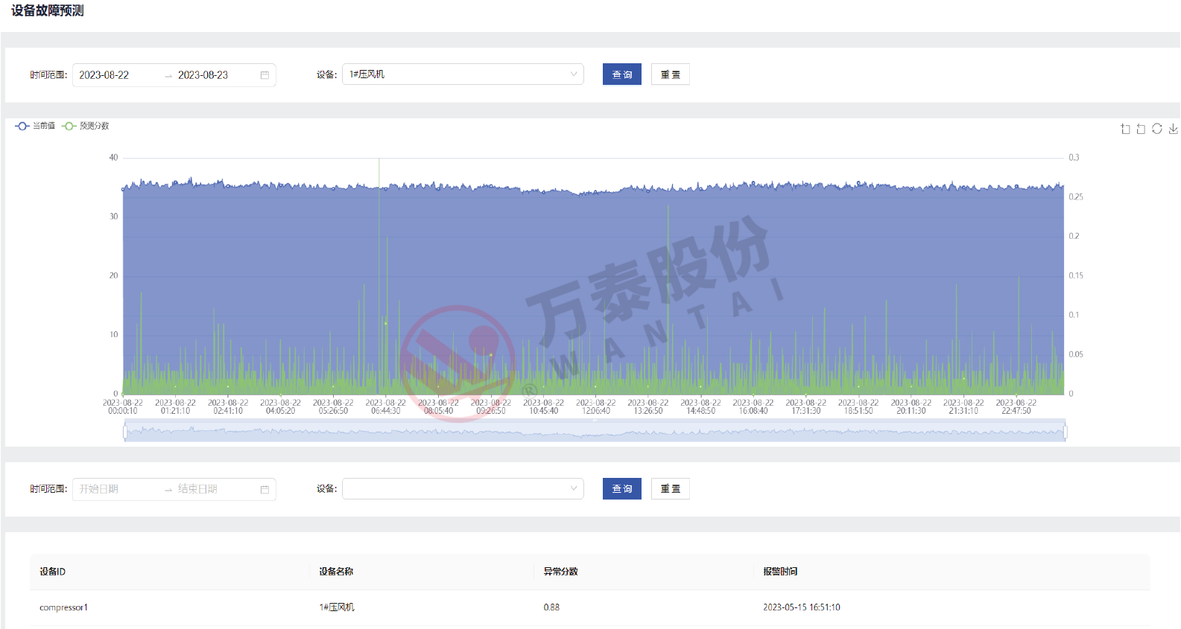The height and width of the screenshot is (629, 1181).
Task: Click the top 重置 button
Action: coord(670,74)
